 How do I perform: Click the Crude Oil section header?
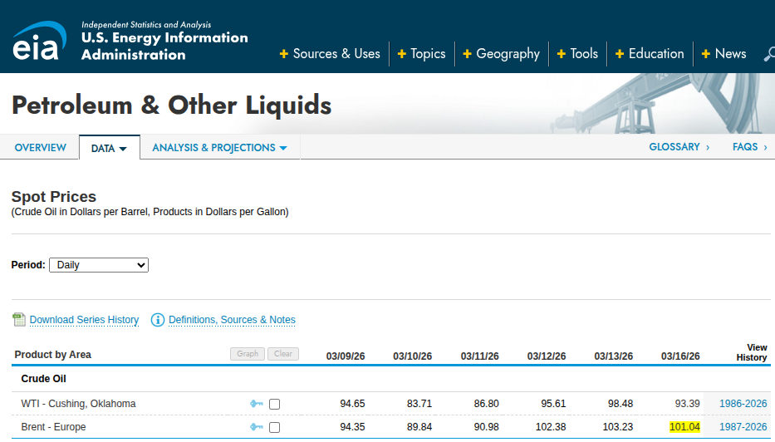coord(43,379)
